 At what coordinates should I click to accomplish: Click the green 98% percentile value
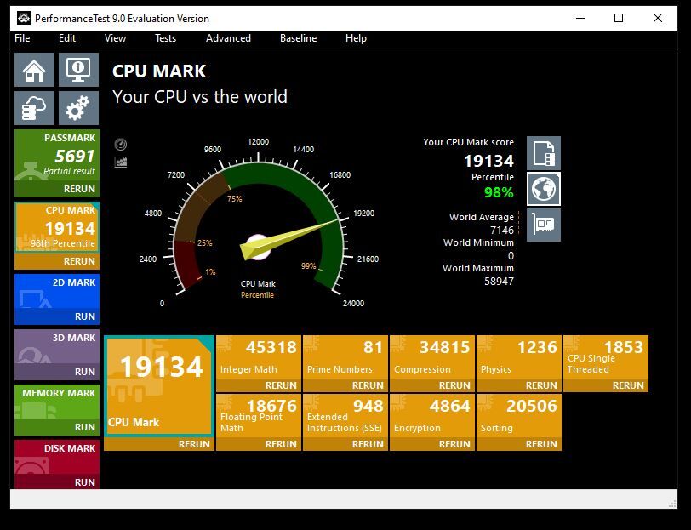click(499, 192)
